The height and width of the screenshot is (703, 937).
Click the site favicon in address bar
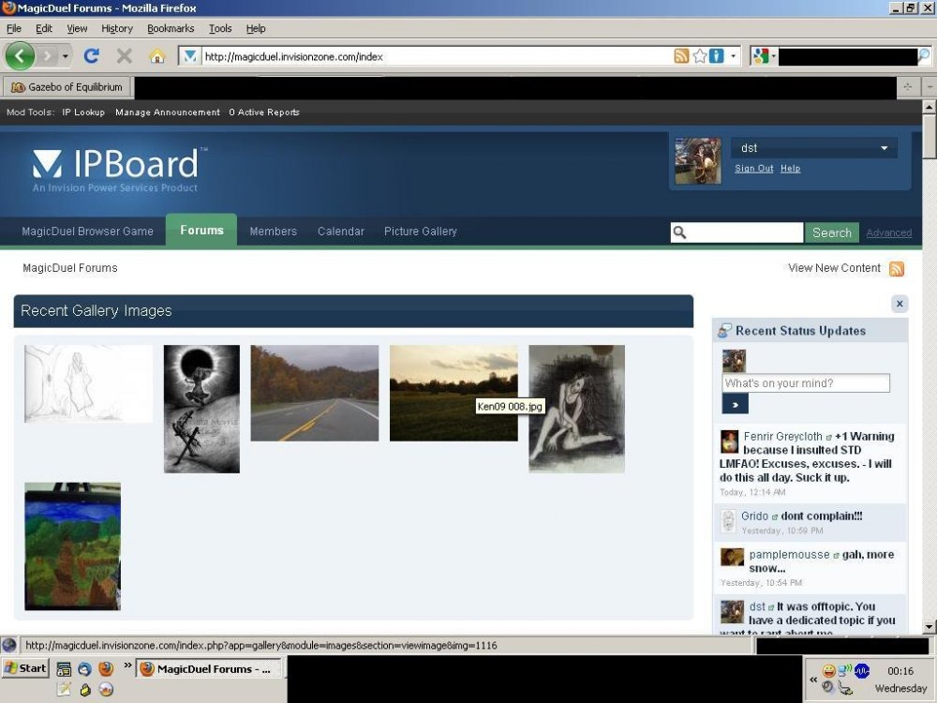[x=190, y=56]
